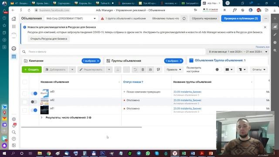
Task: Clear the Кампании selection chip
Action: point(98,61)
